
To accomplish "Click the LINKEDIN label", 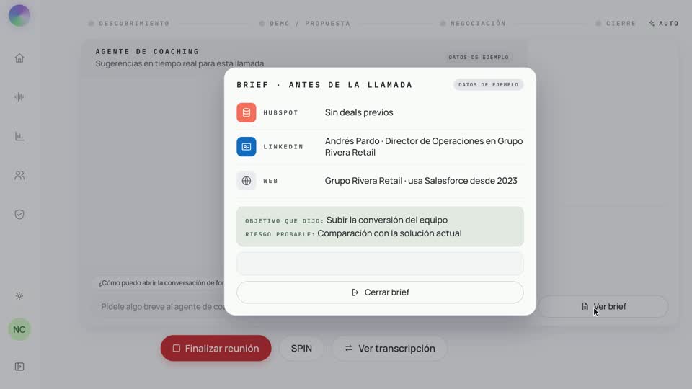I will click(283, 146).
